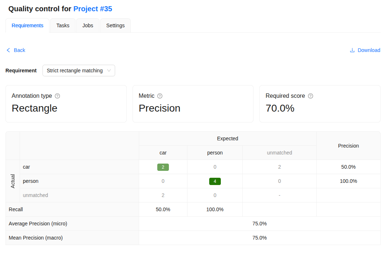The image size is (385, 257).
Task: Click the Average Precision (micro) value
Action: point(260,224)
